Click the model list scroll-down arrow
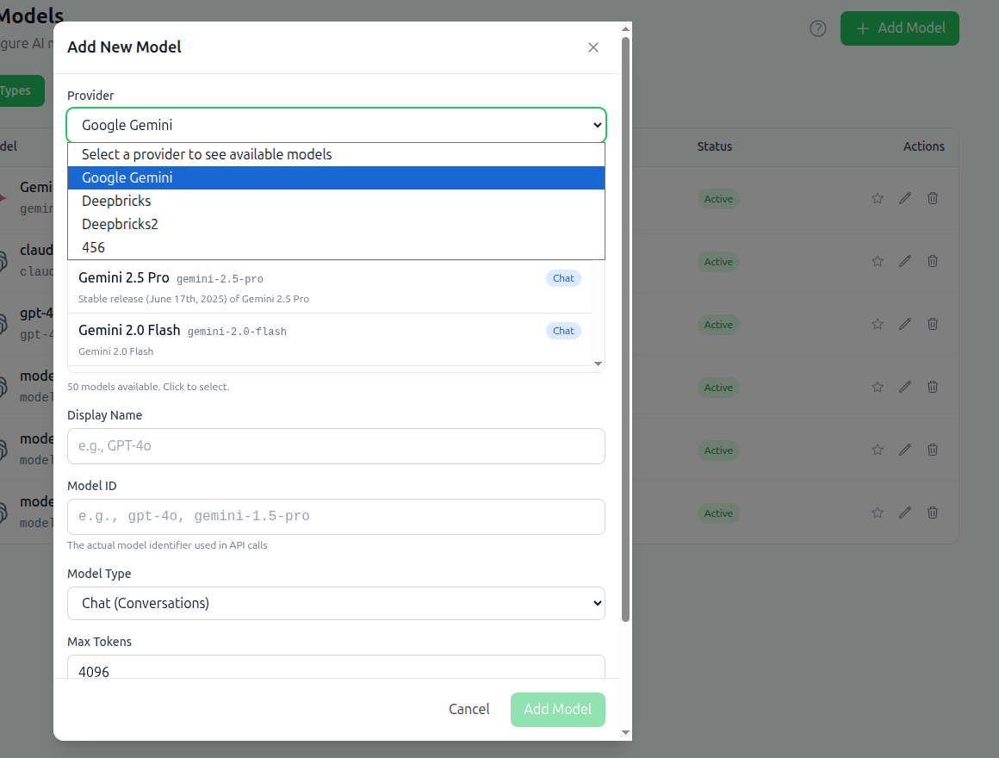The image size is (999, 758). coord(598,363)
